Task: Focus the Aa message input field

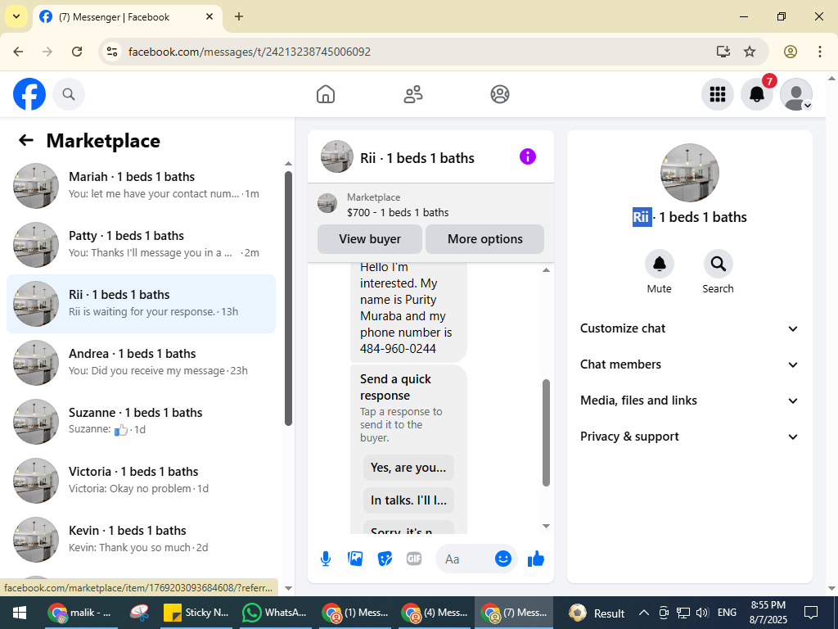Action: (464, 559)
